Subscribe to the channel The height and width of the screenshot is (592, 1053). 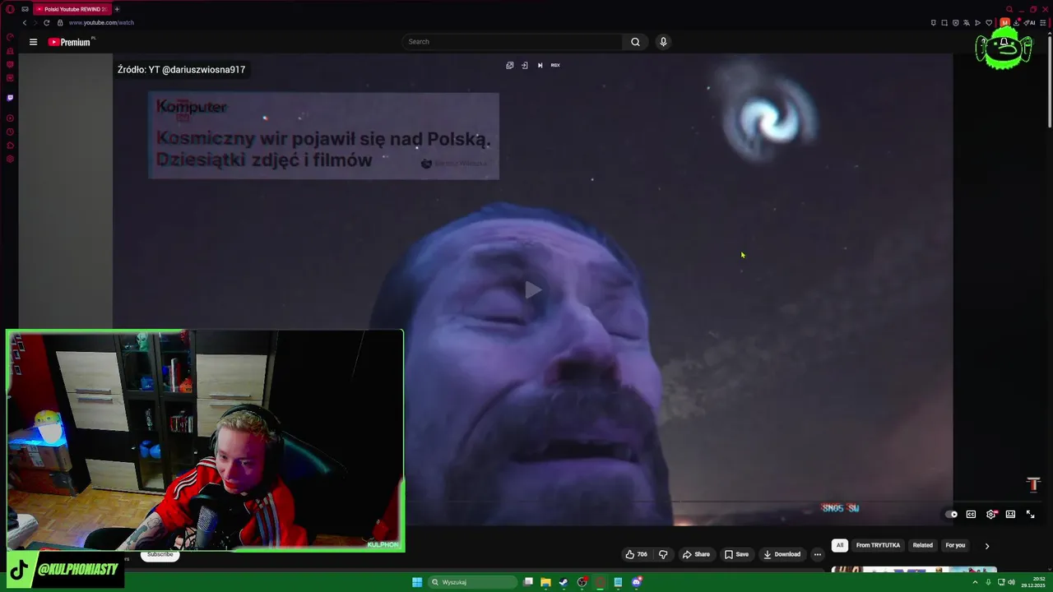(x=160, y=554)
